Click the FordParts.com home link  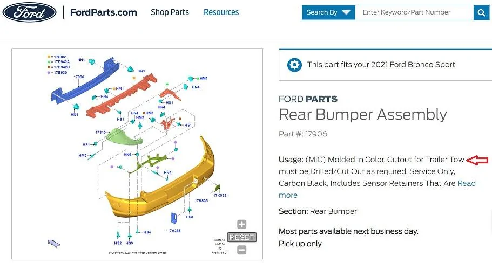(x=103, y=12)
